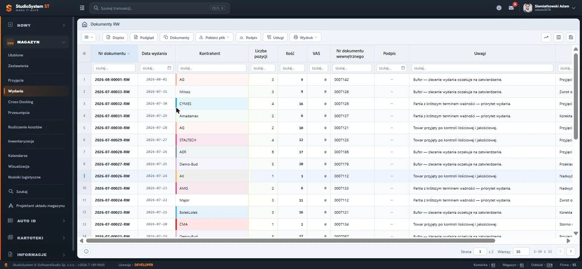
Task: Go to the next page arrow
Action: click(571, 252)
